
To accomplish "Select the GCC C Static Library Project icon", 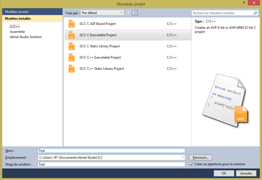I will coord(72,46).
